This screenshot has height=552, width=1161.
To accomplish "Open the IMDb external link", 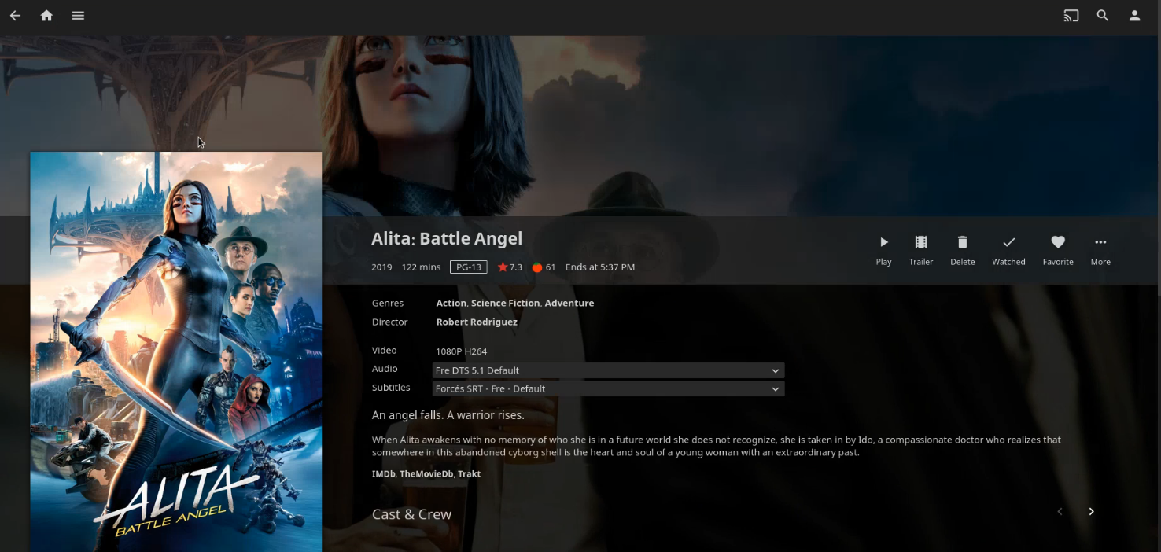I will [383, 473].
